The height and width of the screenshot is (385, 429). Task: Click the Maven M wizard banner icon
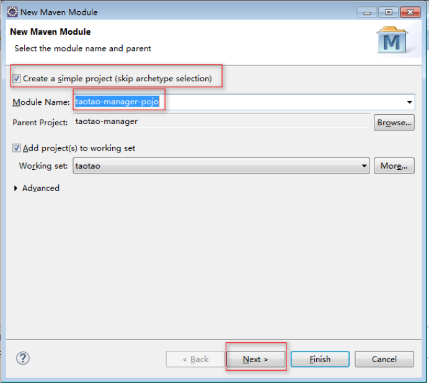click(x=392, y=40)
